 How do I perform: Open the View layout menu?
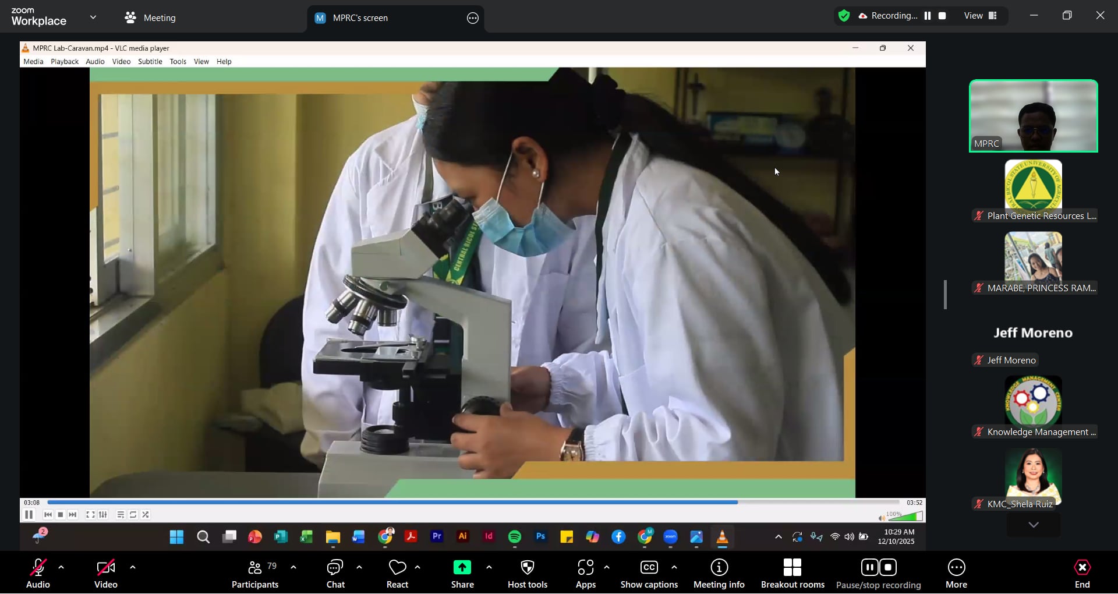pos(981,16)
